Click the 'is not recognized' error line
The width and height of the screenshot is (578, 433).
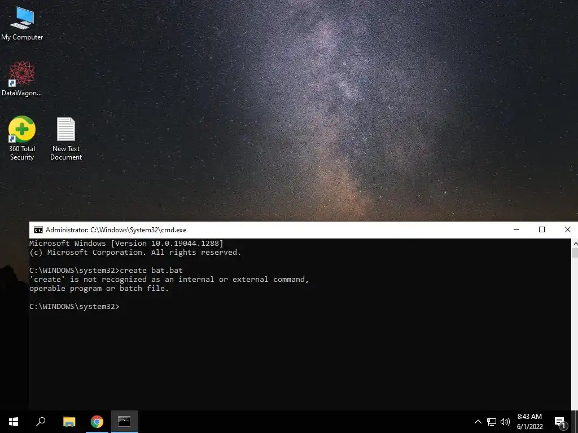point(169,280)
